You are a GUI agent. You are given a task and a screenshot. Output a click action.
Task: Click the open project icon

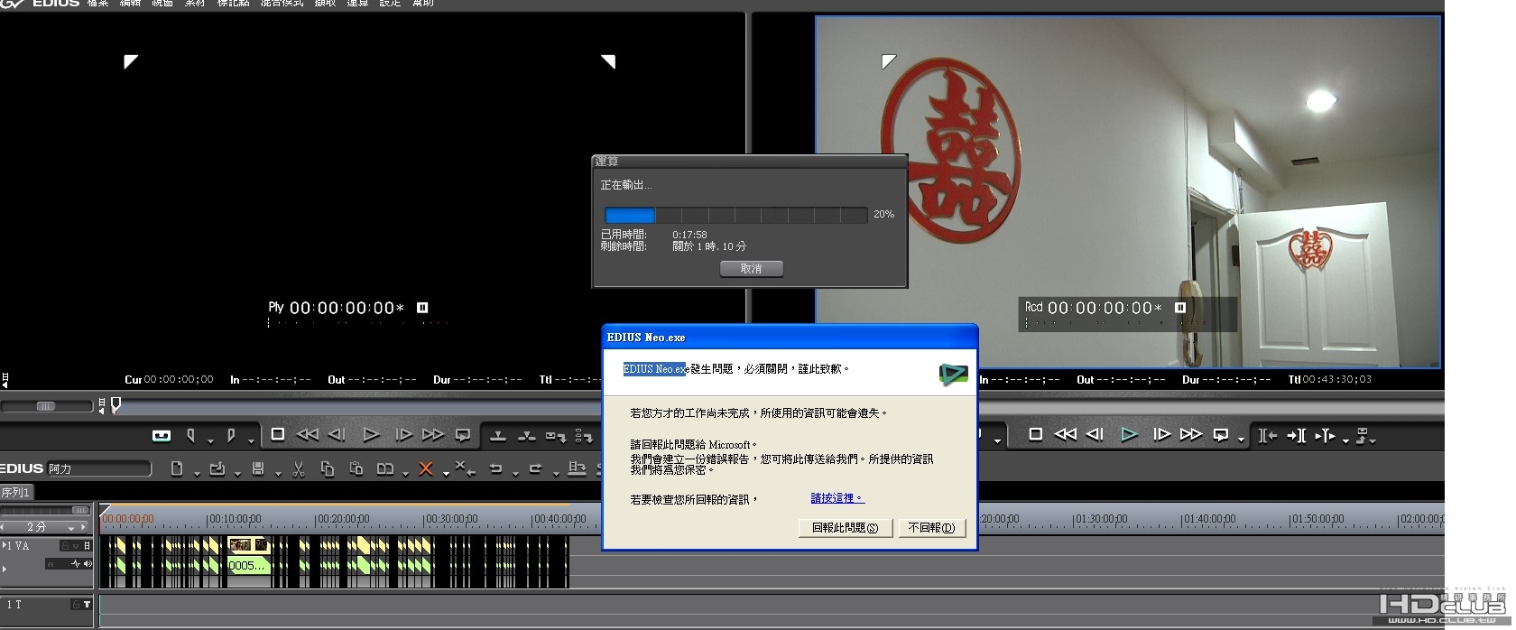[x=217, y=468]
